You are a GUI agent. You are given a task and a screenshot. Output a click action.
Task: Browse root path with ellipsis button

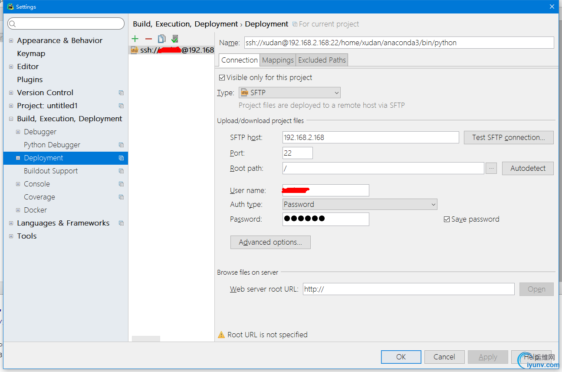tap(491, 168)
